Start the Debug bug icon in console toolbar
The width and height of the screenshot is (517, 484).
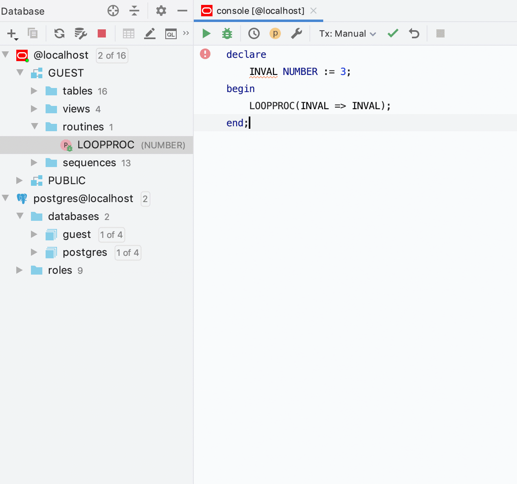pyautogui.click(x=227, y=33)
